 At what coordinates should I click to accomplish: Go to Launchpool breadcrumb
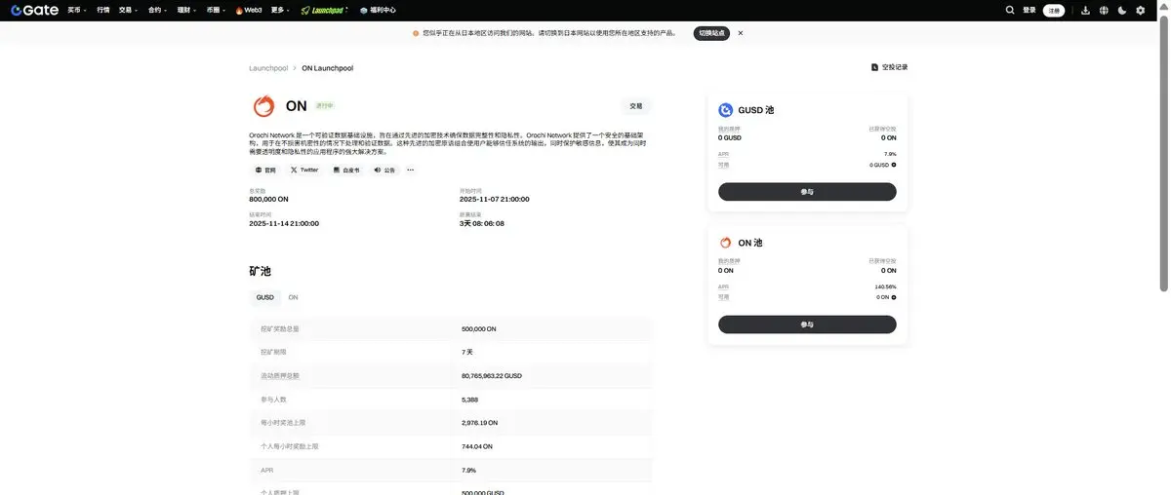[x=268, y=68]
